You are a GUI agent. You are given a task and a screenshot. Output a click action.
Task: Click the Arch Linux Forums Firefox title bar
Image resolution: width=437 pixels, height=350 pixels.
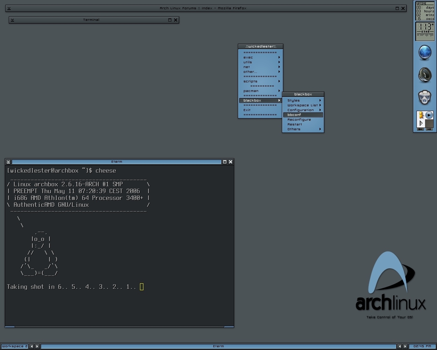pyautogui.click(x=203, y=8)
